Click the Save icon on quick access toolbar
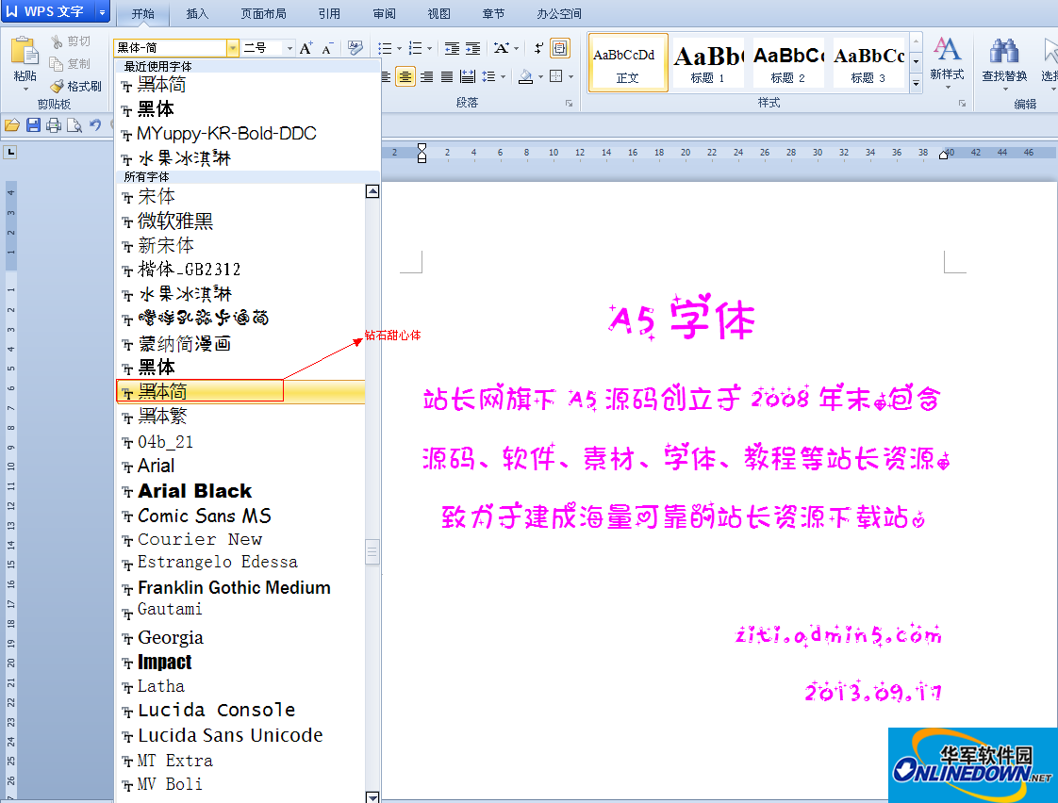 (x=34, y=124)
